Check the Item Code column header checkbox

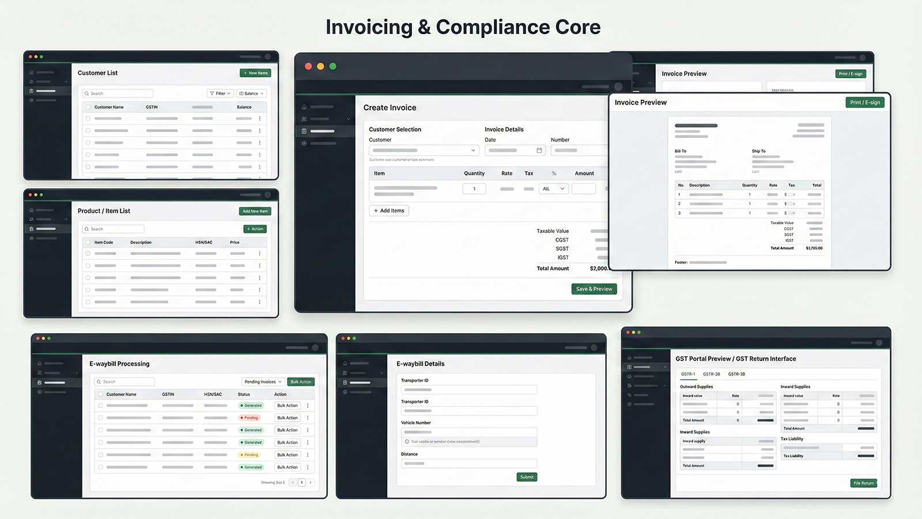(88, 242)
